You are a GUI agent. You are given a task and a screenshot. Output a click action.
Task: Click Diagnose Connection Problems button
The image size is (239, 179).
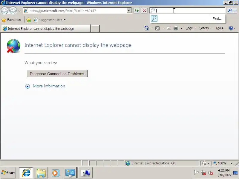click(x=57, y=74)
